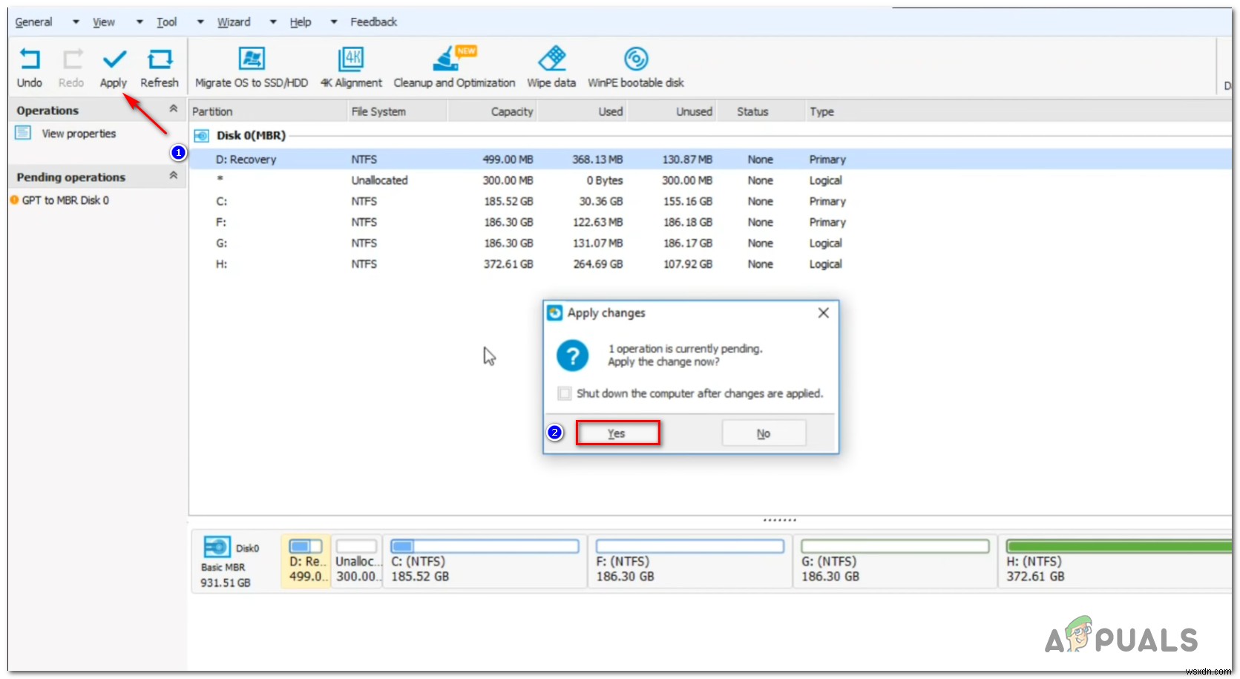Open Migrate OS to SSD/HDD tool
This screenshot has height=679, width=1240.
point(251,67)
